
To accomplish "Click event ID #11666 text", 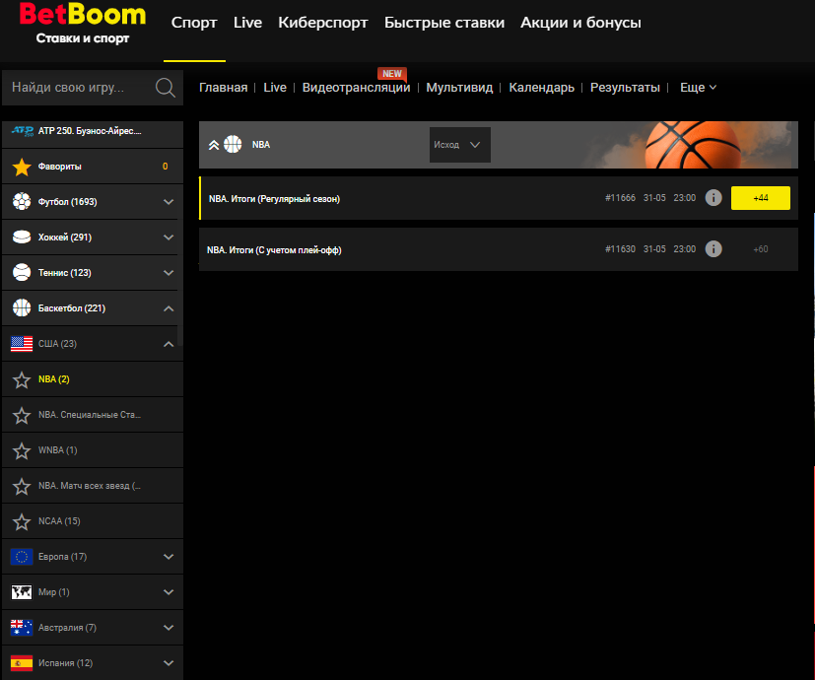I will (x=620, y=198).
